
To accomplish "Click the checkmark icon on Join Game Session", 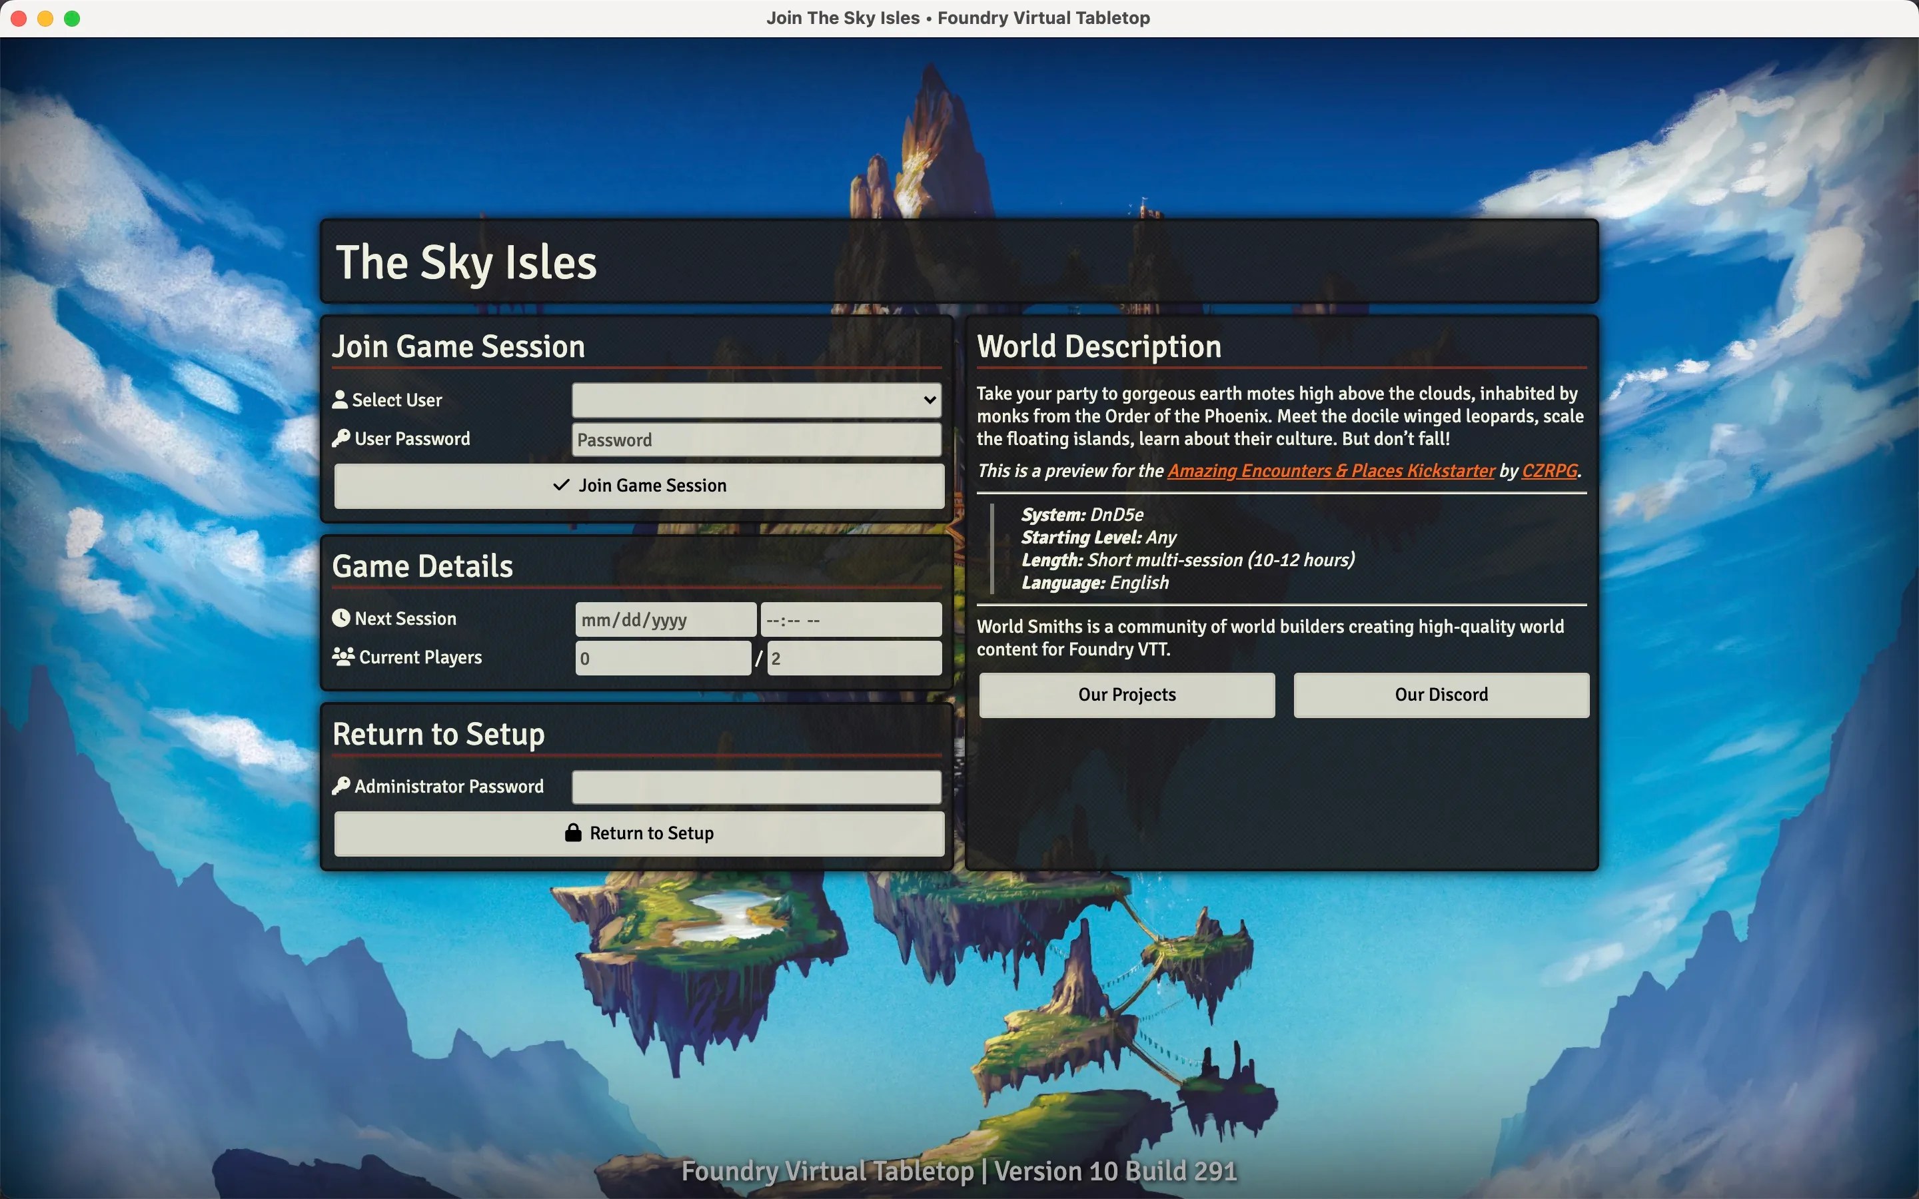I will [x=562, y=484].
